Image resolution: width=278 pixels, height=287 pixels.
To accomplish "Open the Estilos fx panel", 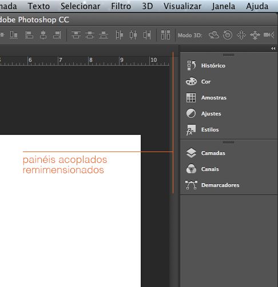I will (202, 130).
